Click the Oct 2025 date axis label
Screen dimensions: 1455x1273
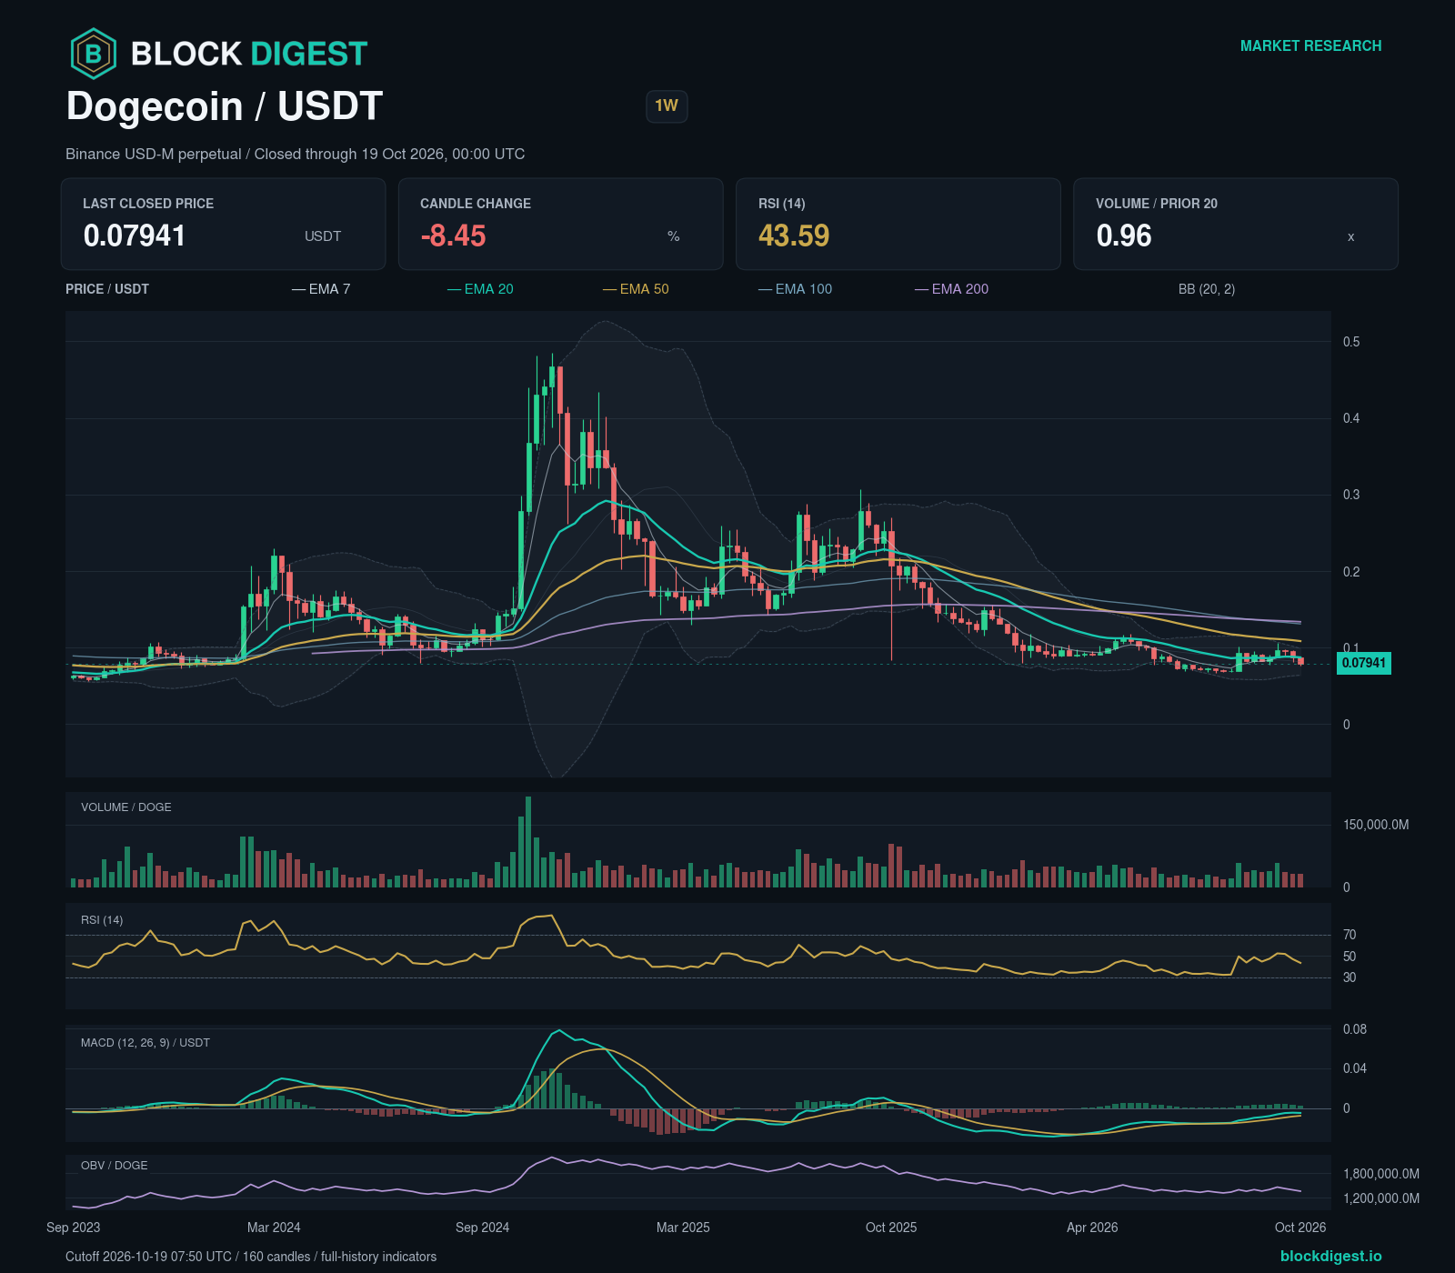(891, 1228)
